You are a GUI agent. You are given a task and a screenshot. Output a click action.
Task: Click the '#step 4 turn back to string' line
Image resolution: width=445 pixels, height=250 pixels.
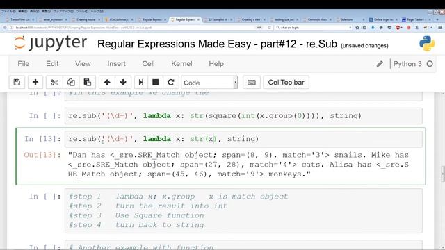click(136, 225)
